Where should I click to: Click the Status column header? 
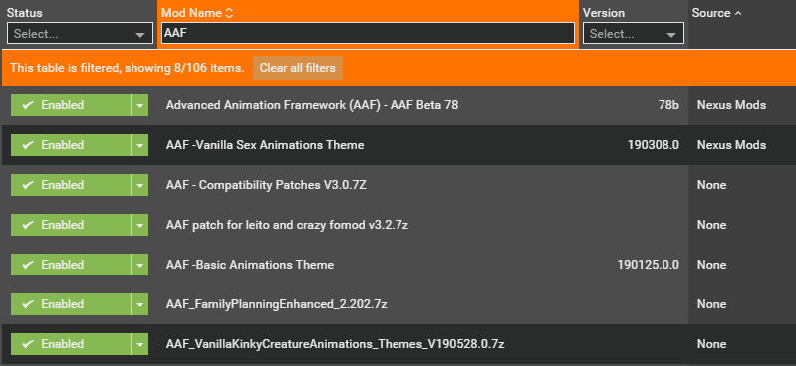click(24, 13)
